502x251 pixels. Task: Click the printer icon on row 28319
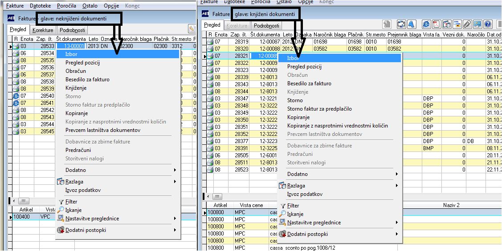pos(210,41)
